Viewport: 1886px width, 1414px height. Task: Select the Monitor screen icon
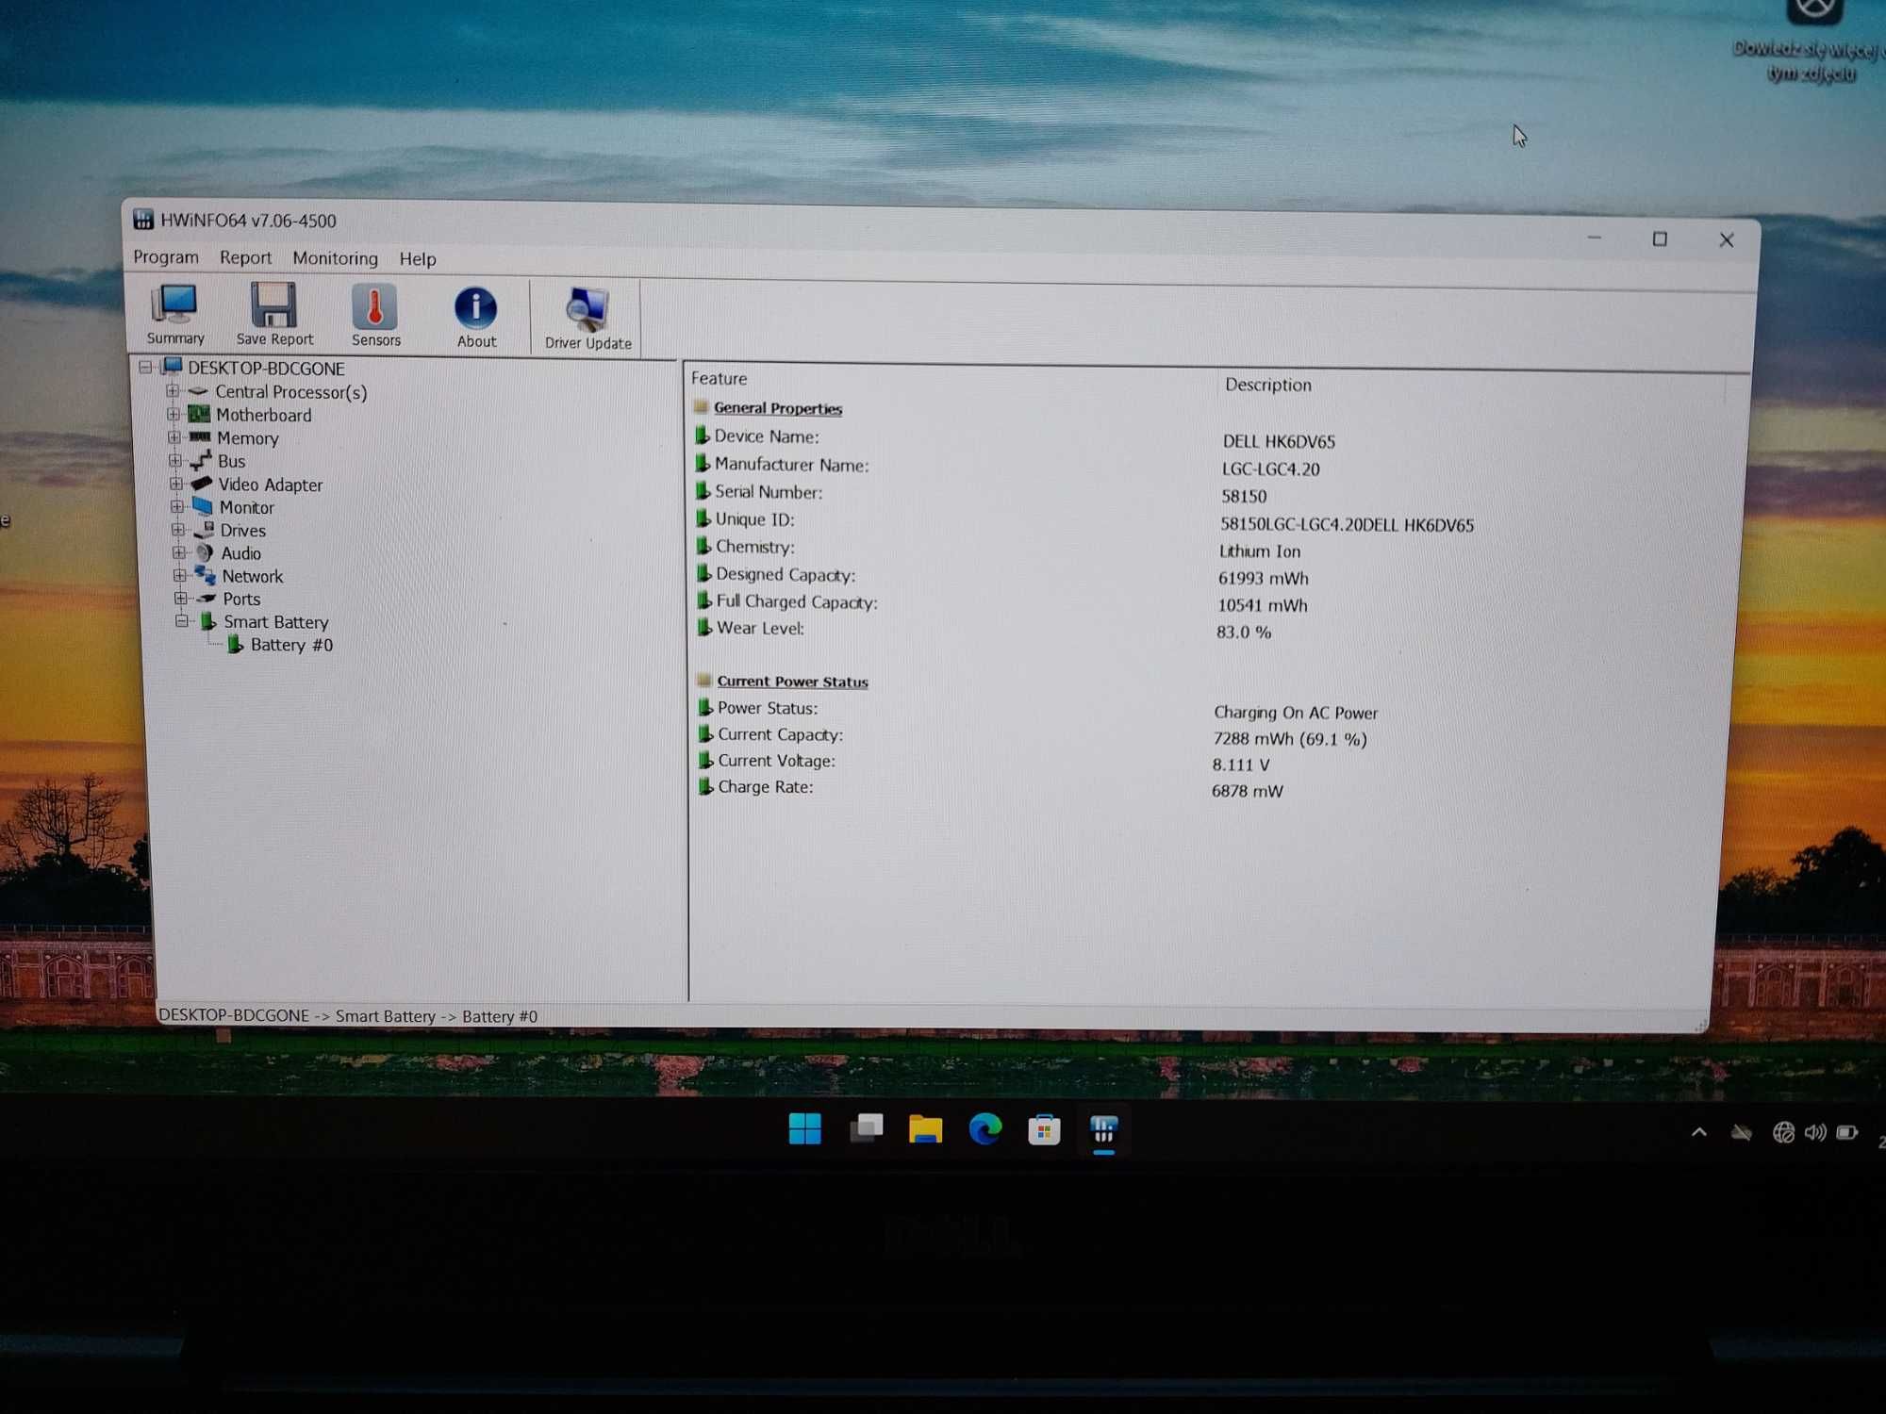(x=203, y=505)
